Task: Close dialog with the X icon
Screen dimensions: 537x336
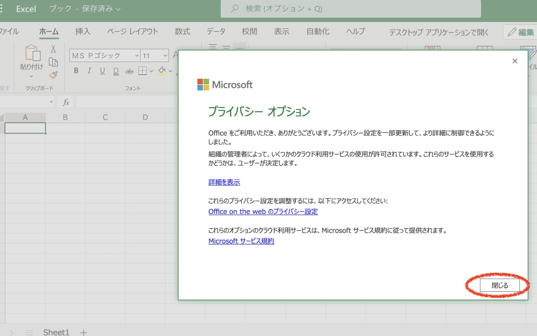Action: (515, 61)
